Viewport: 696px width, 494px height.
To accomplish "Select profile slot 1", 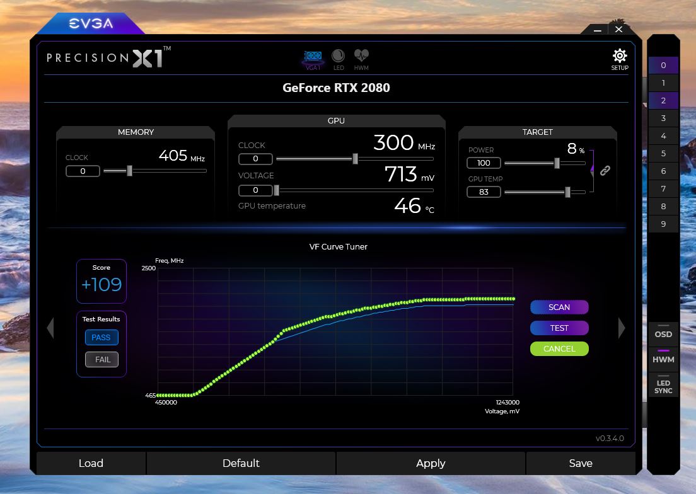I will coord(663,83).
